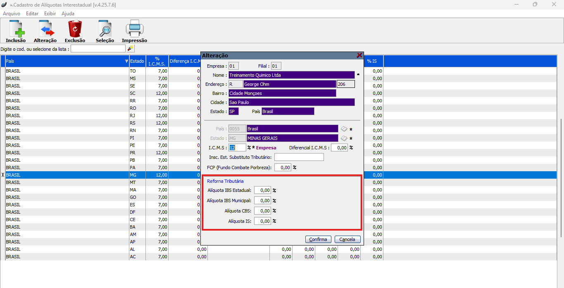Open lookup icon next to País Brasil
The width and height of the screenshot is (564, 288).
[x=344, y=129]
